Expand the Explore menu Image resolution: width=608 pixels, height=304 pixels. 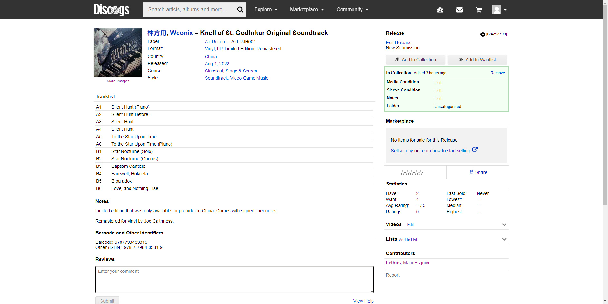point(266,10)
